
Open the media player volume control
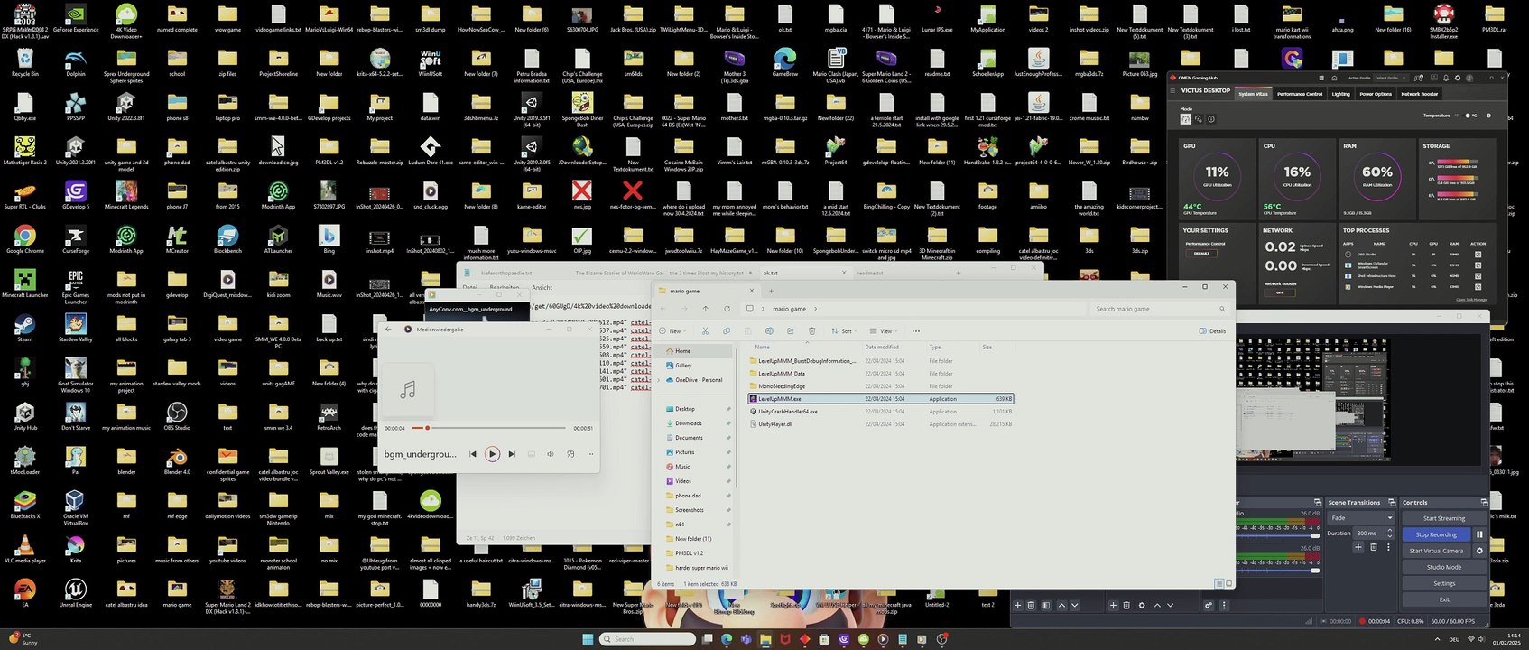click(551, 454)
